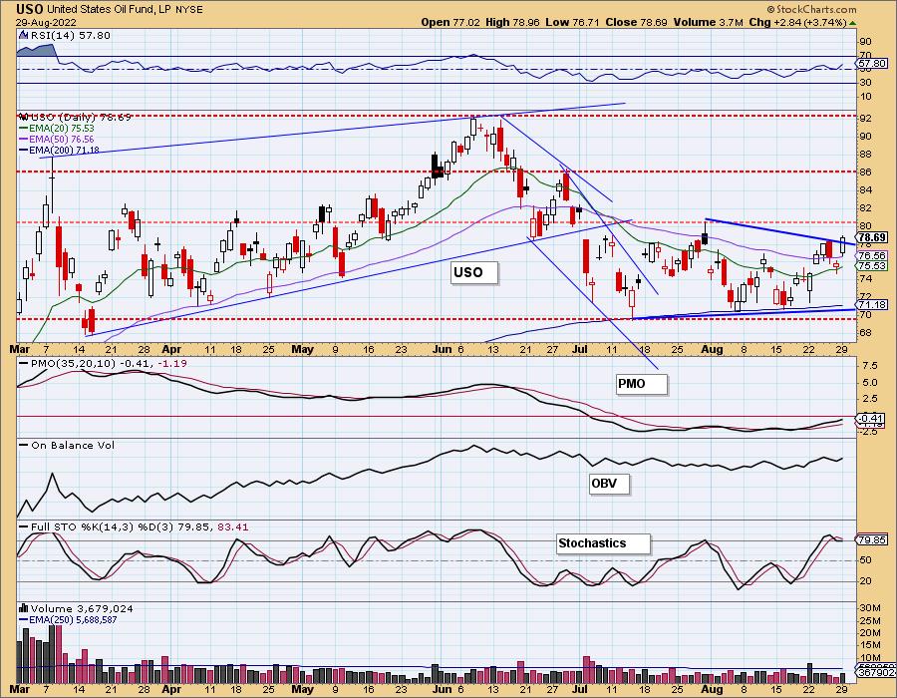Click the Low 76.71 value in the header
The image size is (897, 698).
[572, 22]
